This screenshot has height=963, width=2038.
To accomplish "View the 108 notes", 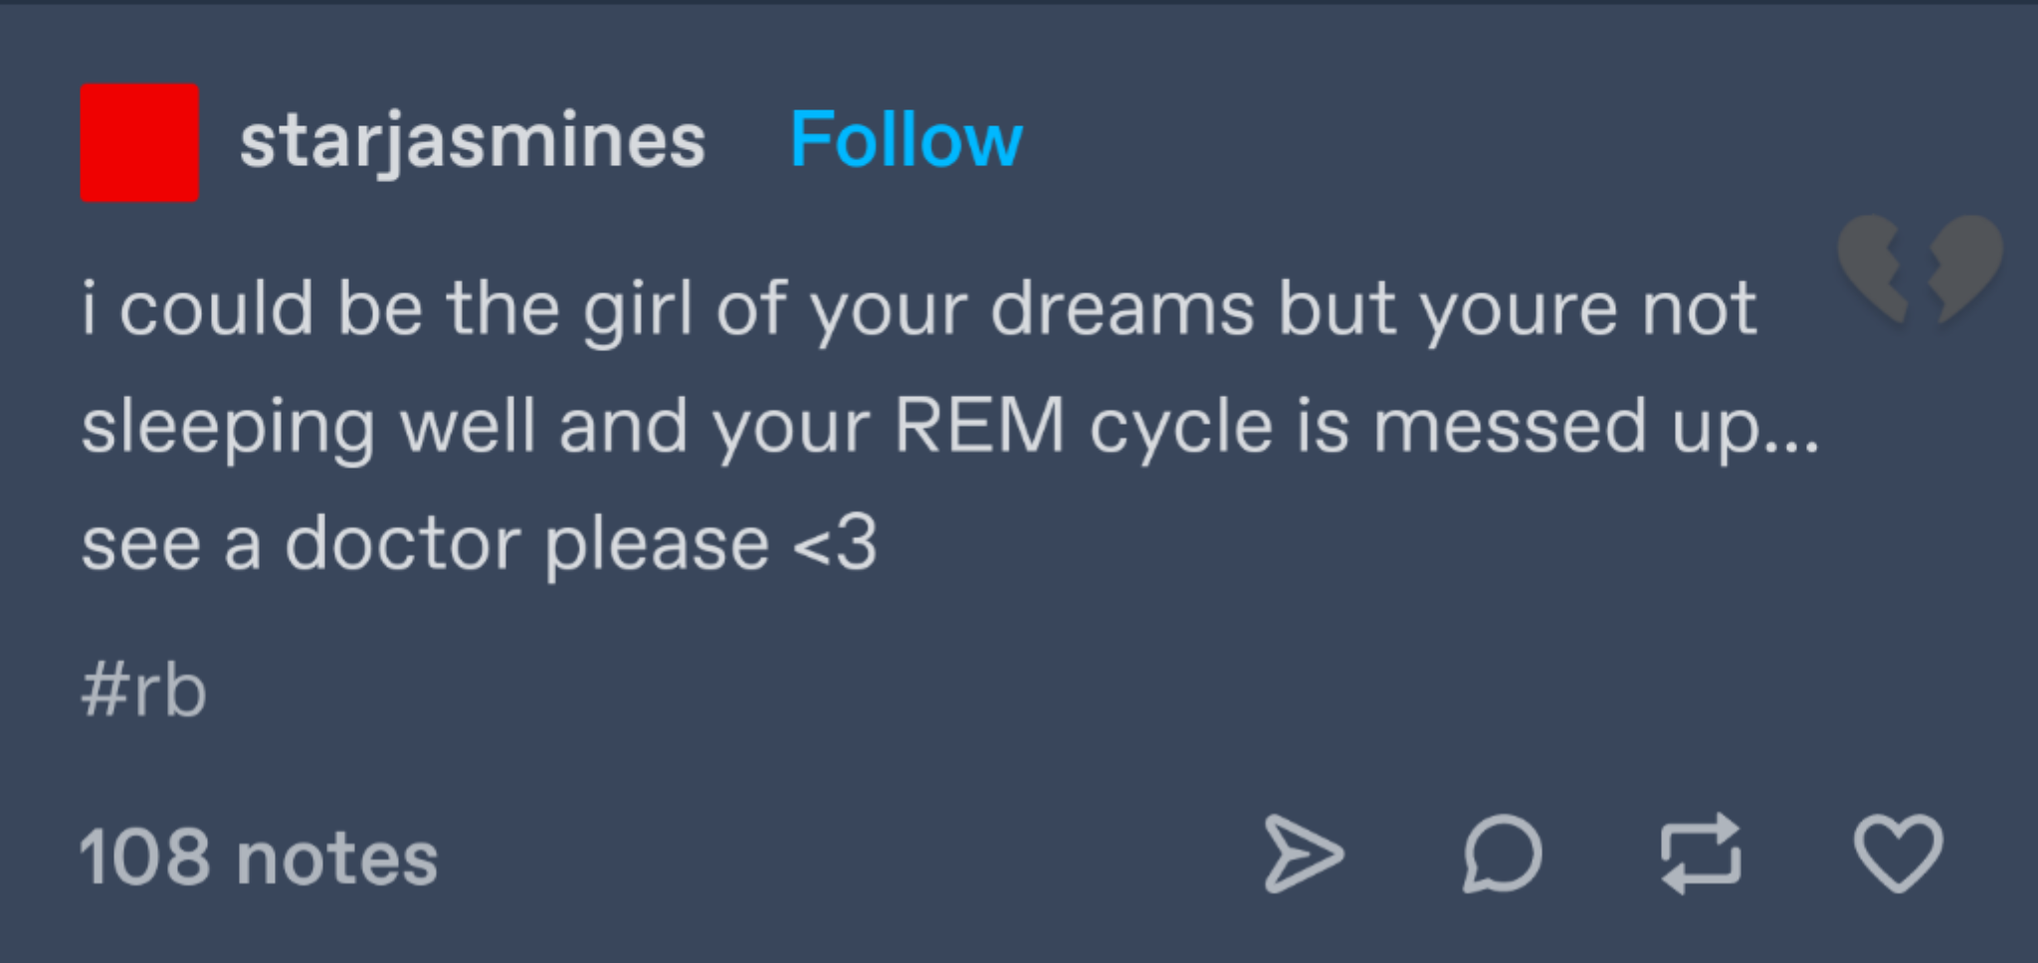I will click(x=259, y=858).
